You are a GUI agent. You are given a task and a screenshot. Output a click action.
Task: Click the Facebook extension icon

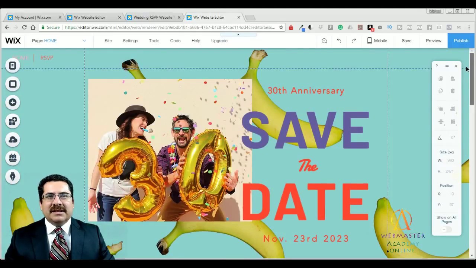[x=429, y=27]
